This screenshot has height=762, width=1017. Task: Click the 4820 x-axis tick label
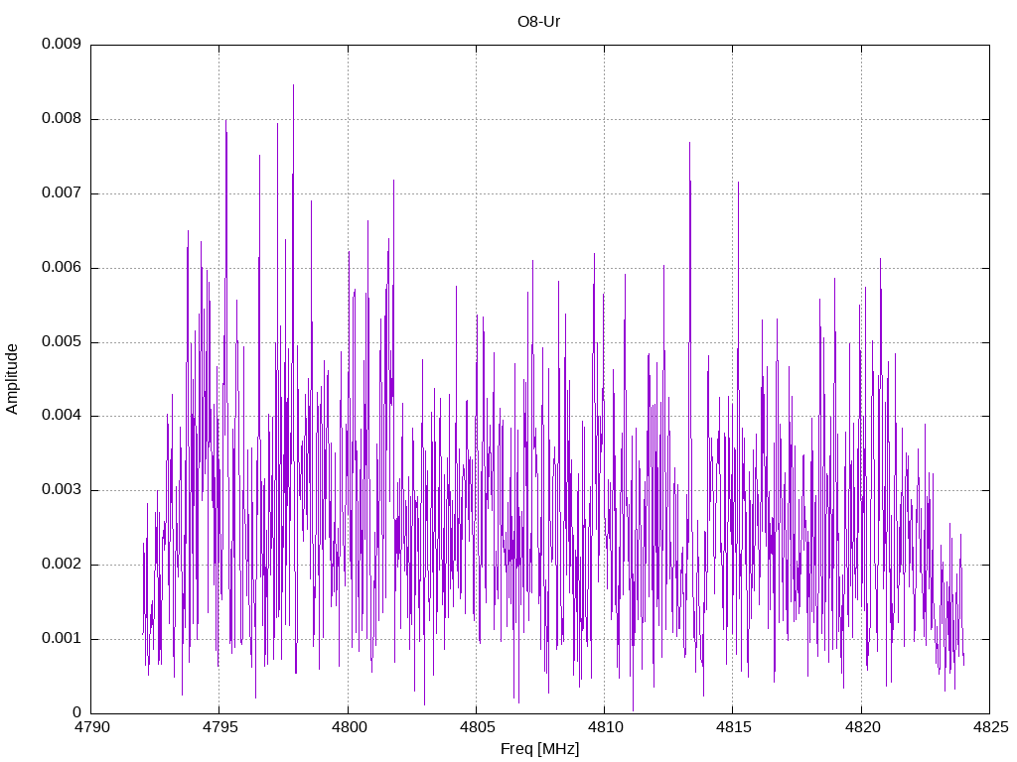click(862, 727)
